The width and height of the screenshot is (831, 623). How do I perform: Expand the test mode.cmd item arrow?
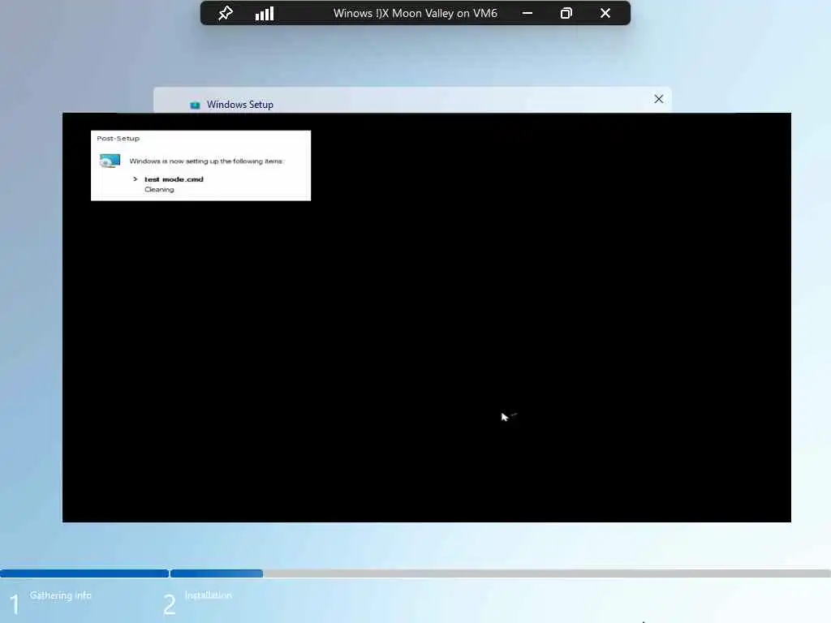click(136, 179)
